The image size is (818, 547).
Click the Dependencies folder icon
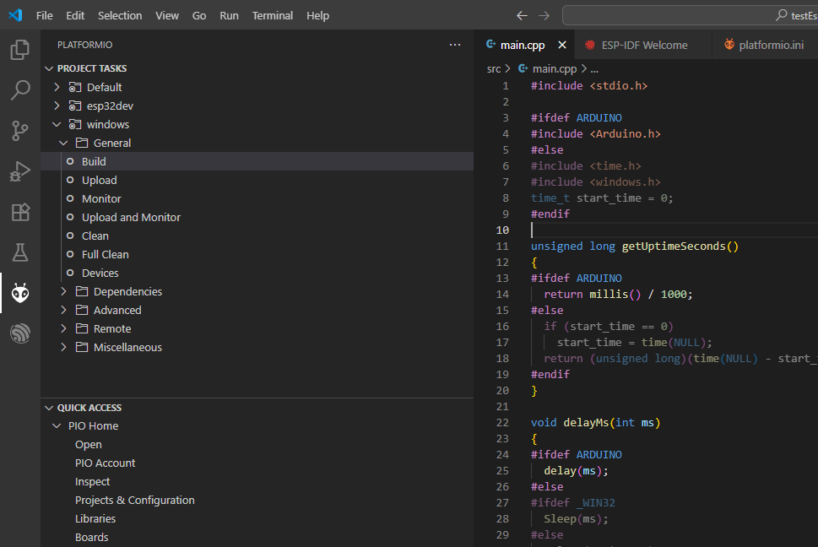[x=82, y=291]
